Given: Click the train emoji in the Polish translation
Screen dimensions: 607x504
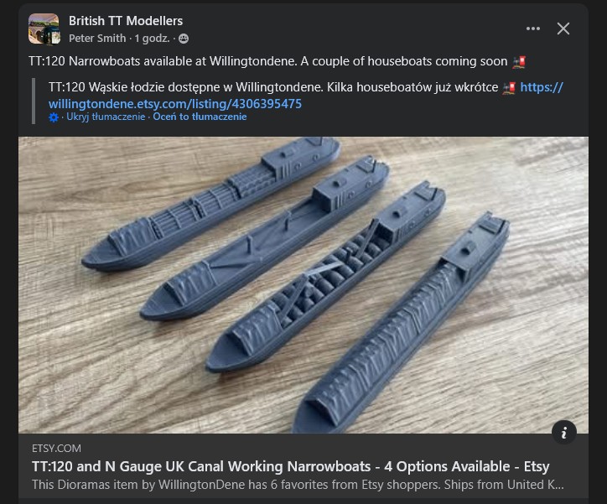Looking at the screenshot, I should tap(509, 88).
